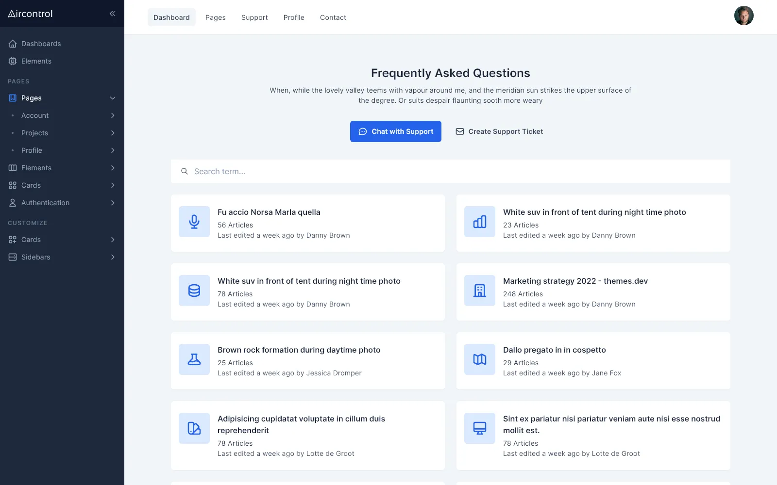The image size is (777, 485).
Task: Click the Aircontrol logo
Action: 30,14
